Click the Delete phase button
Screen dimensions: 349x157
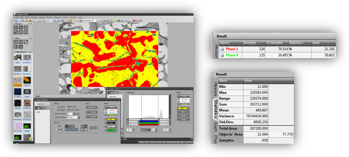pos(184,119)
